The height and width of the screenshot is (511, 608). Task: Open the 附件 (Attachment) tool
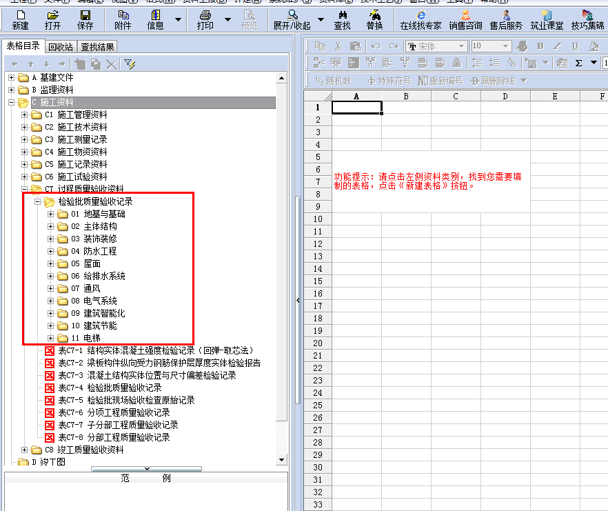click(123, 19)
